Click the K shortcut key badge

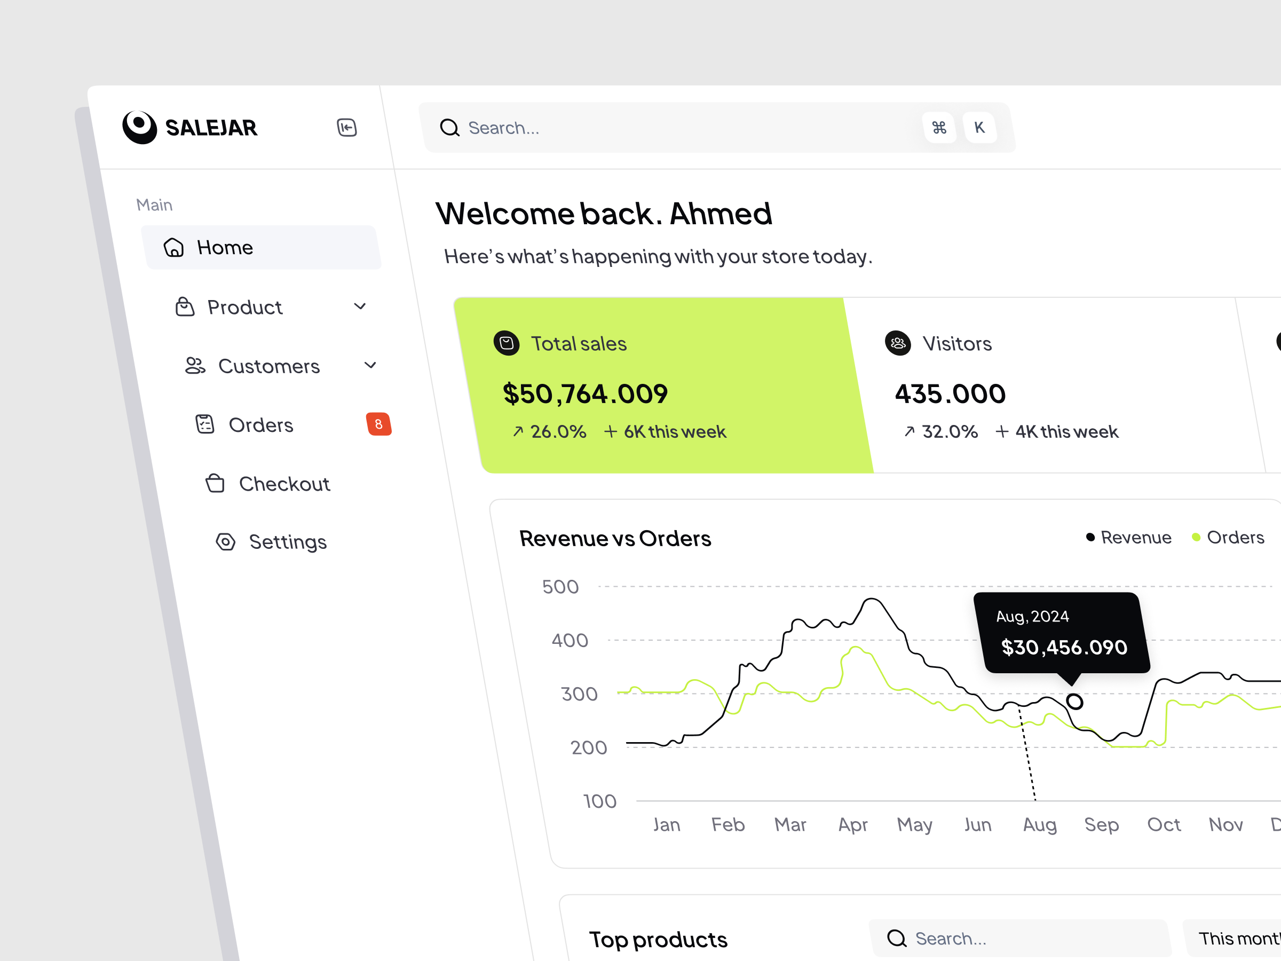tap(979, 128)
